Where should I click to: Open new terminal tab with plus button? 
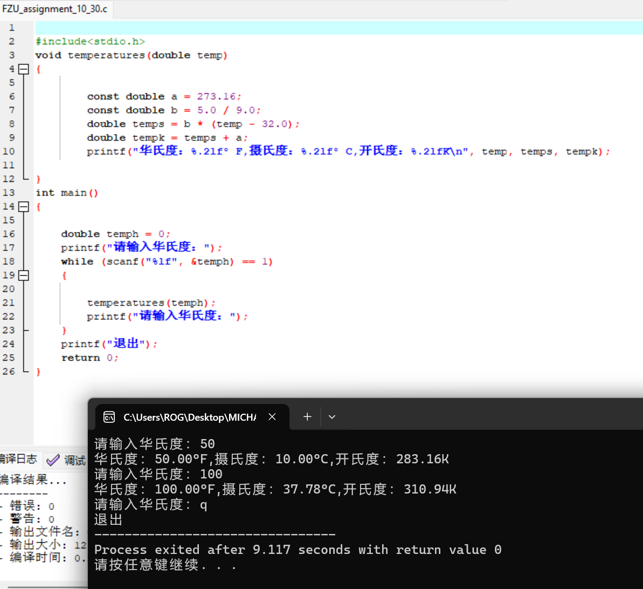(307, 417)
